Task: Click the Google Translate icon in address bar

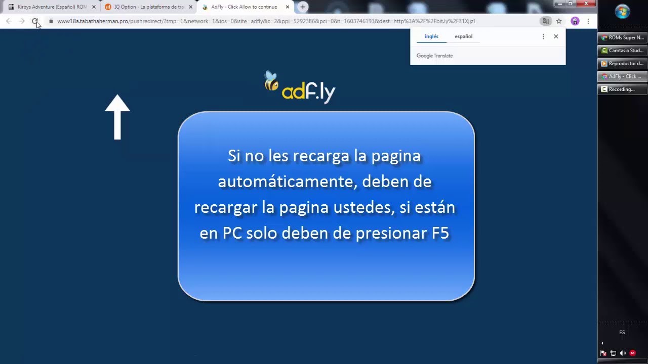Action: click(x=546, y=21)
